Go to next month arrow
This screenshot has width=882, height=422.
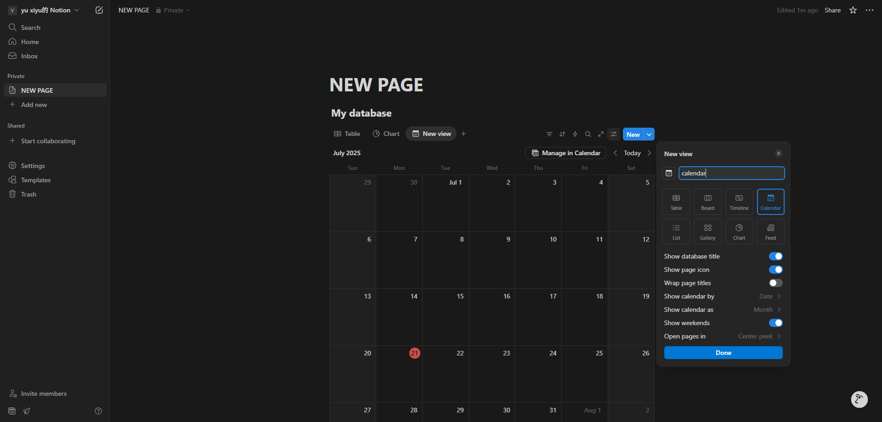(x=649, y=153)
